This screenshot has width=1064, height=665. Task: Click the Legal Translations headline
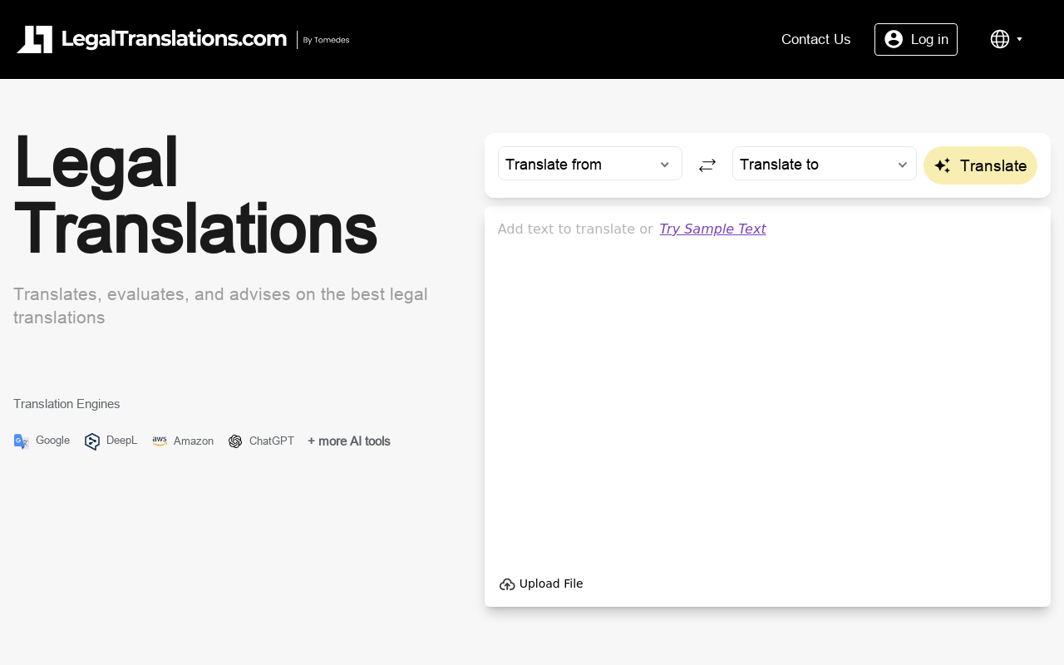195,195
